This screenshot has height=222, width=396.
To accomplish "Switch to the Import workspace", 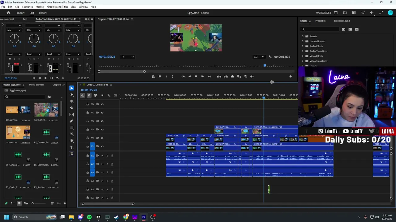I will (20, 13).
